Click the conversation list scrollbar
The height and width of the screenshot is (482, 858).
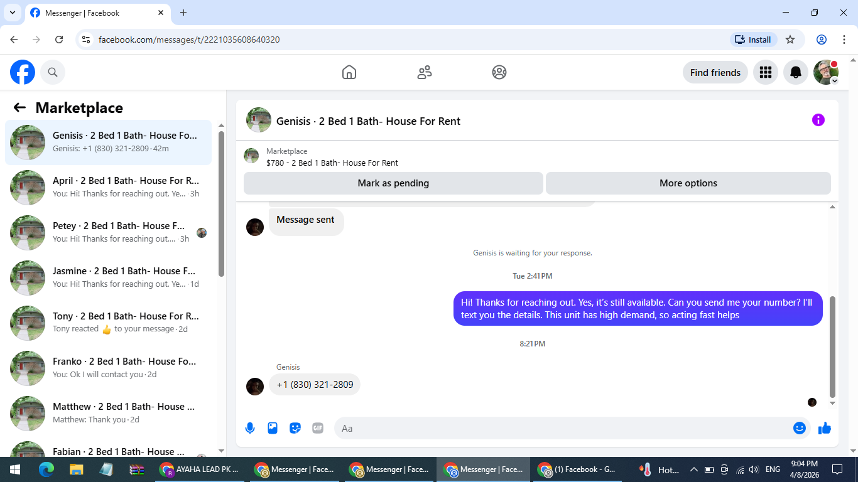(221, 203)
